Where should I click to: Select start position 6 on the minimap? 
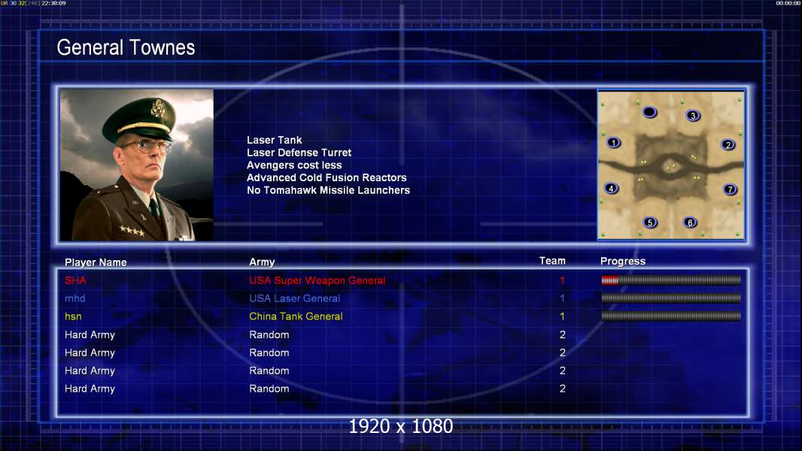[x=690, y=222]
